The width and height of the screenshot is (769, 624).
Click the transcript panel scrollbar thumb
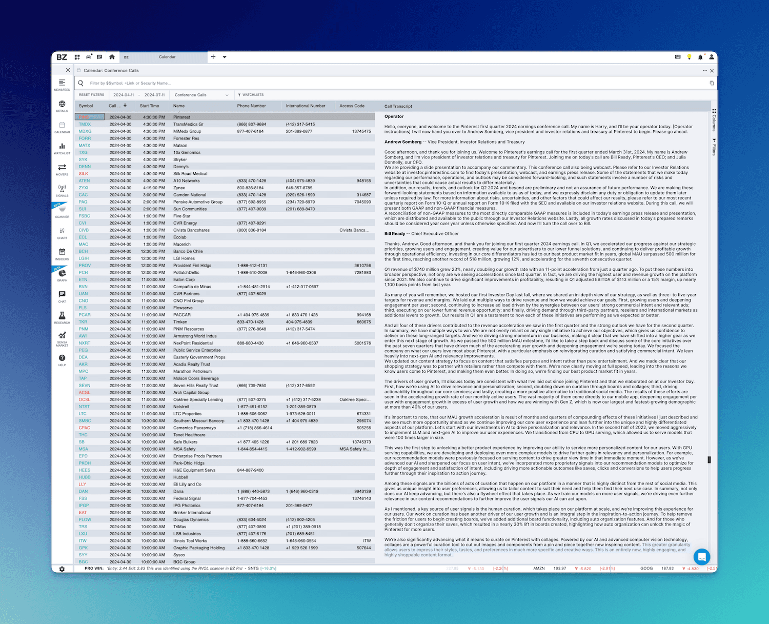pyautogui.click(x=709, y=460)
